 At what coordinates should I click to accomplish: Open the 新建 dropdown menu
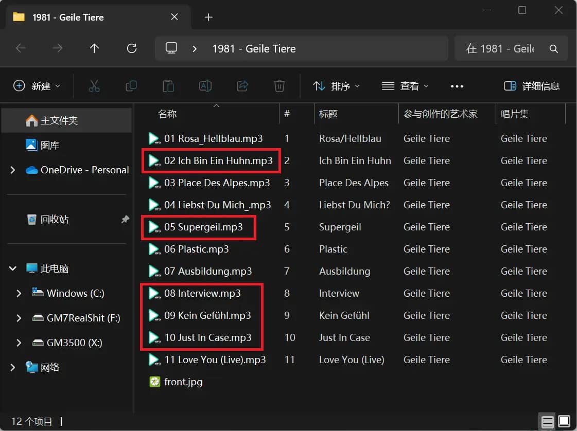pyautogui.click(x=37, y=86)
